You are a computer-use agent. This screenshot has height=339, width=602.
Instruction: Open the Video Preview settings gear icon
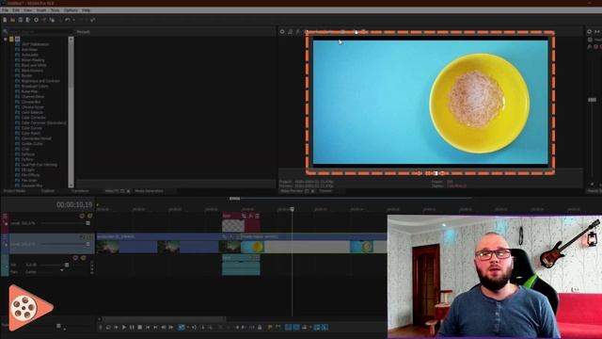(x=282, y=31)
